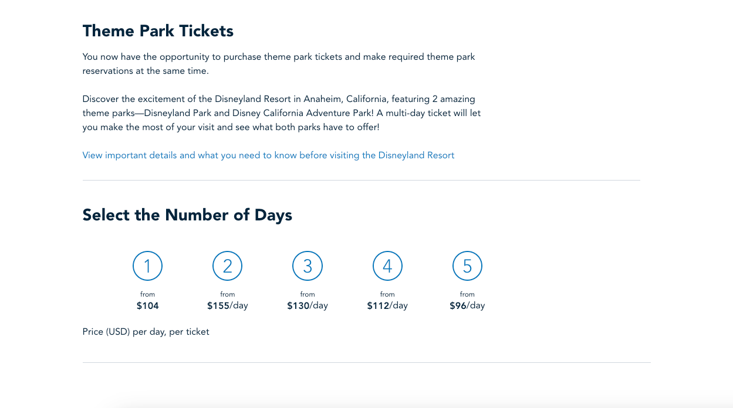Click the $104 price label
This screenshot has height=408, width=733.
pyautogui.click(x=147, y=305)
